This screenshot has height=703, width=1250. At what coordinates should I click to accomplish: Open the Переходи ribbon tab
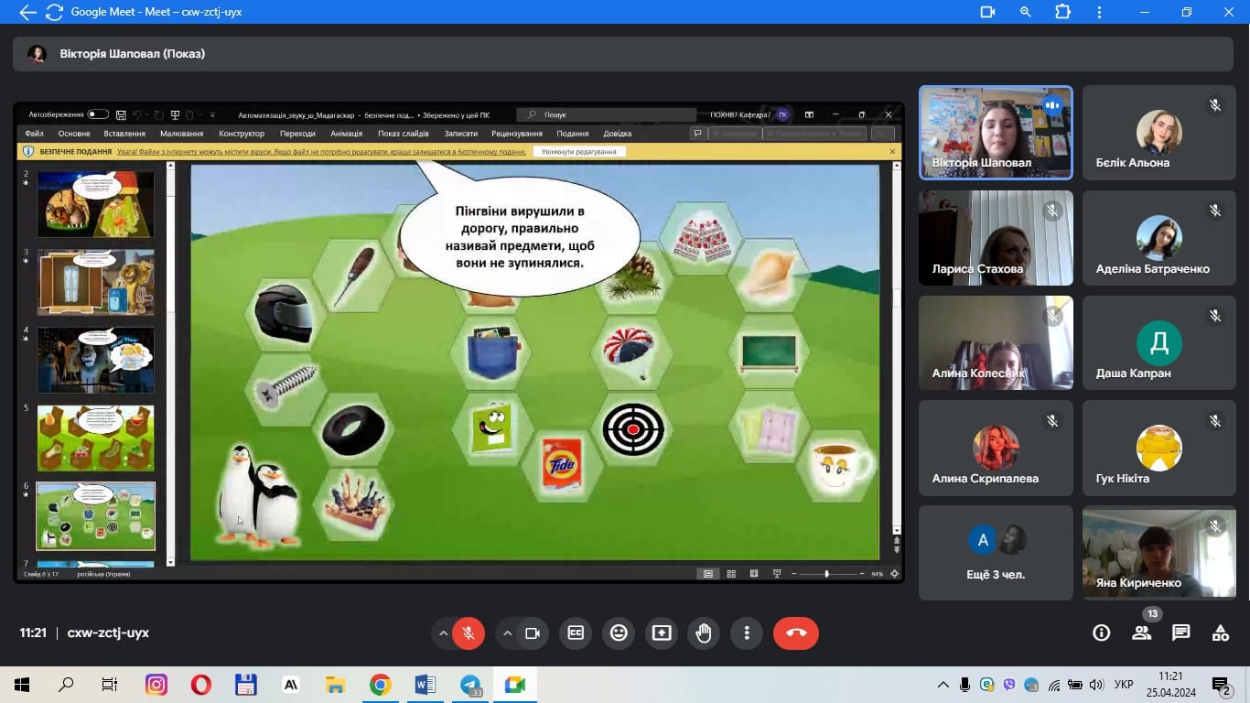[x=297, y=134]
